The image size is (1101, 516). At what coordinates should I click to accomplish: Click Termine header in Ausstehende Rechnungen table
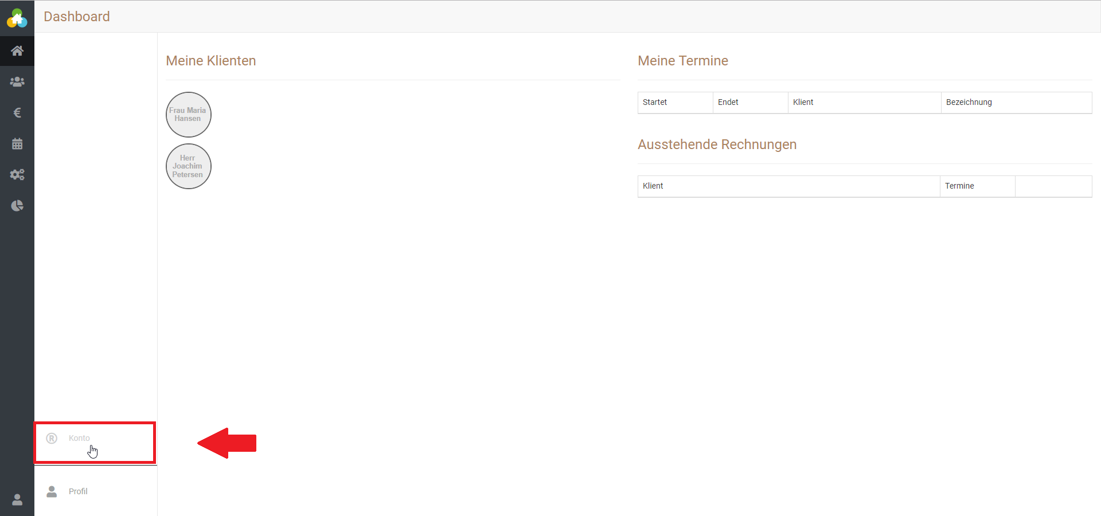(x=959, y=186)
